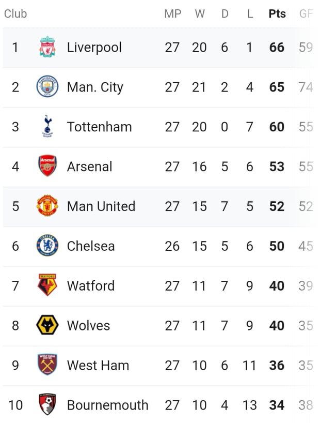Click the Club column header

15,14
